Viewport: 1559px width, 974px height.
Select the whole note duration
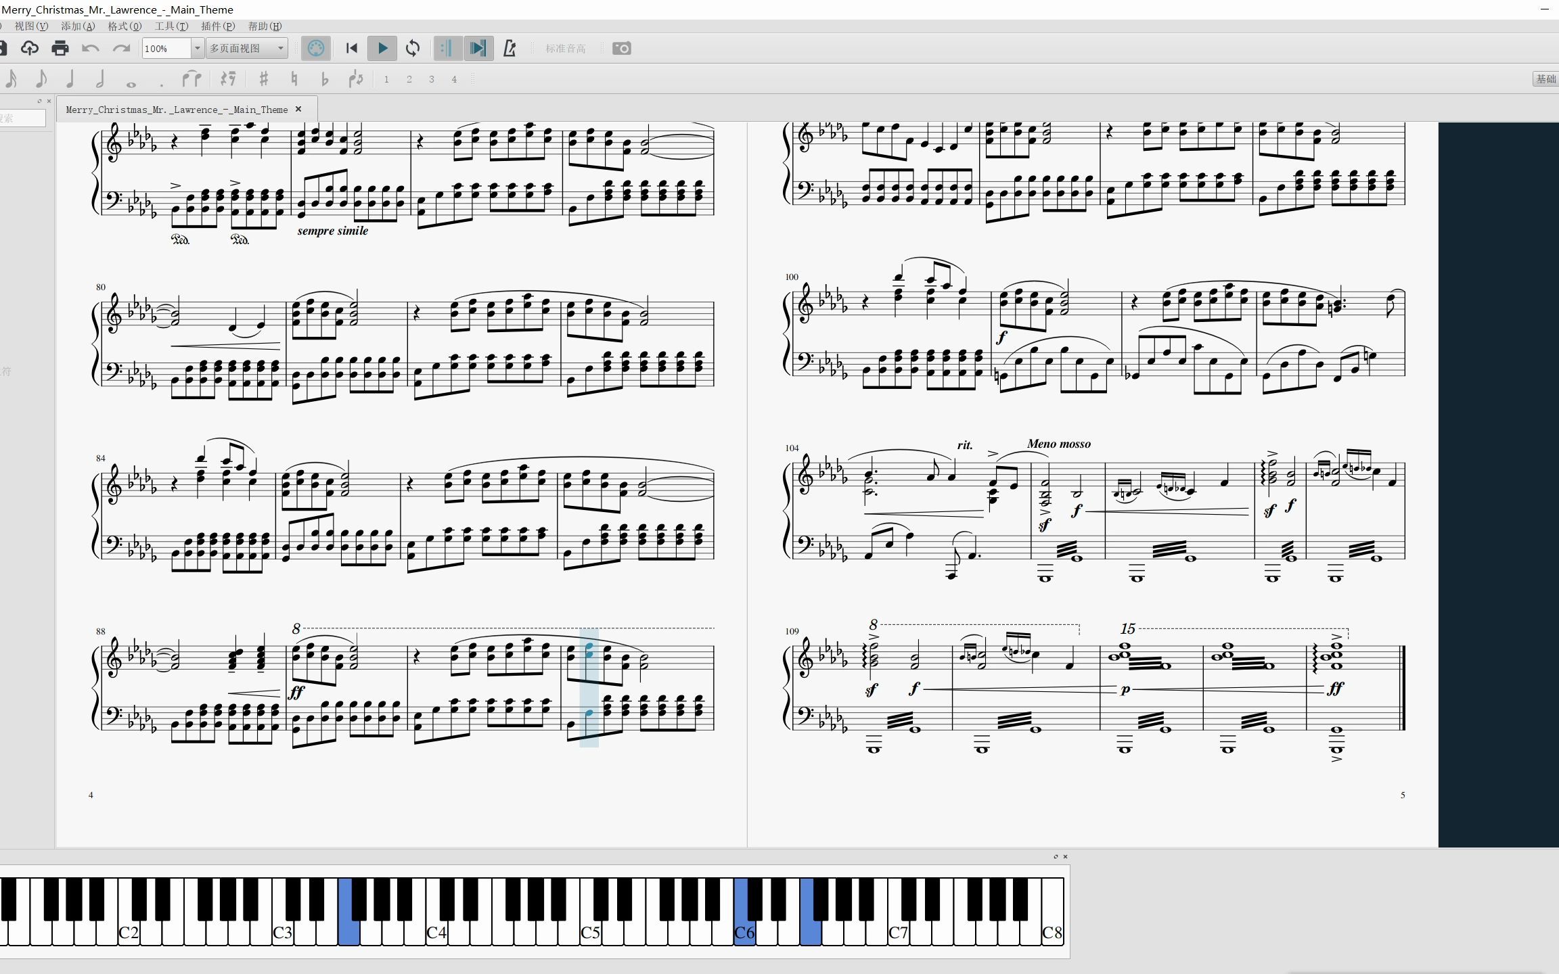tap(131, 84)
